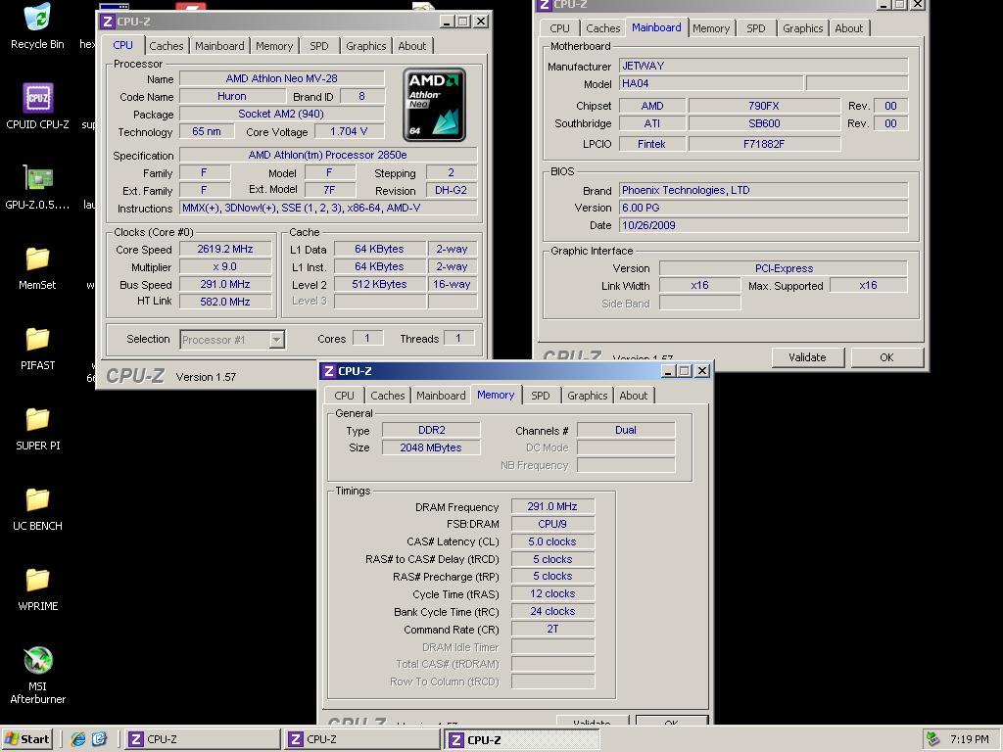The width and height of the screenshot is (1003, 752).
Task: Open About tab in Memory window
Action: (634, 396)
